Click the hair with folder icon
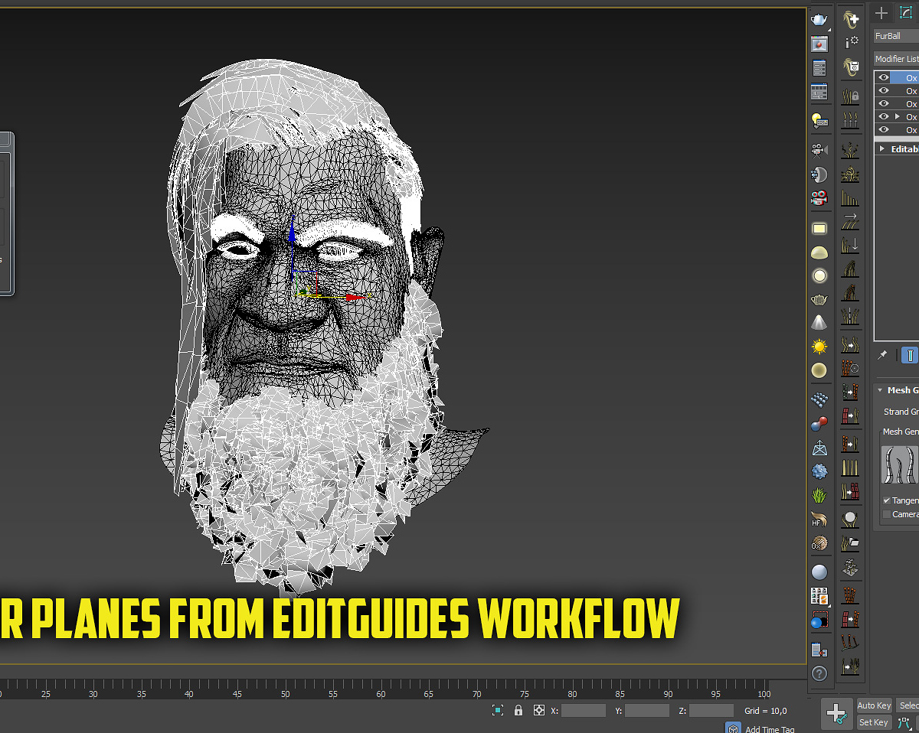Screen dimensions: 919x733 pos(850,543)
